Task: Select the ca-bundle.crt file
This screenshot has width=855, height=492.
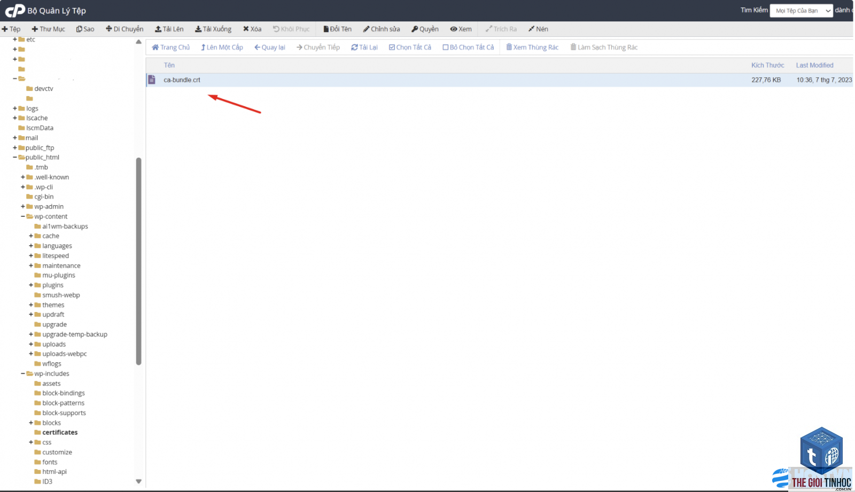Action: pyautogui.click(x=500, y=80)
